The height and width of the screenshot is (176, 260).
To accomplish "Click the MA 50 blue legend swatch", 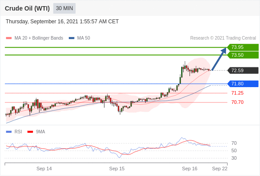I will point(71,38).
